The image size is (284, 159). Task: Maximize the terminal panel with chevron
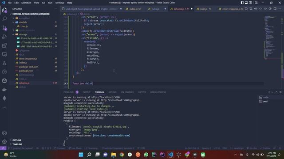(276, 92)
